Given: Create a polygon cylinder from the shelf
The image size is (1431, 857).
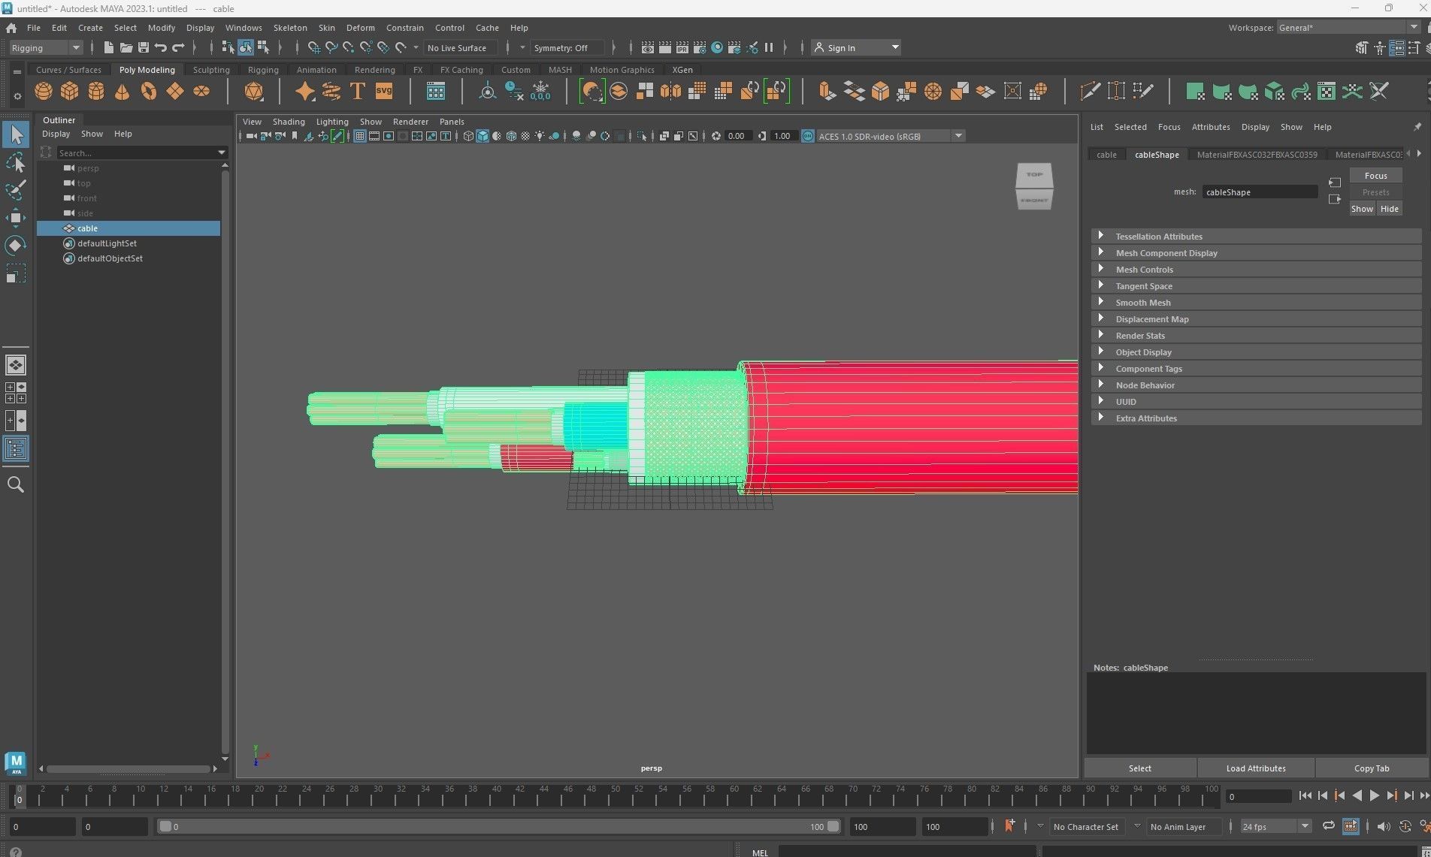Looking at the screenshot, I should [96, 92].
